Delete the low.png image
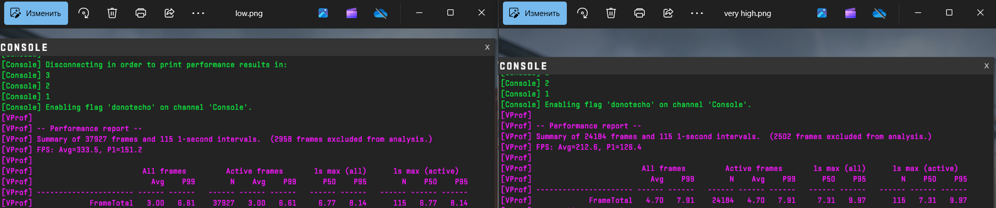Image resolution: width=996 pixels, height=208 pixels. [112, 13]
